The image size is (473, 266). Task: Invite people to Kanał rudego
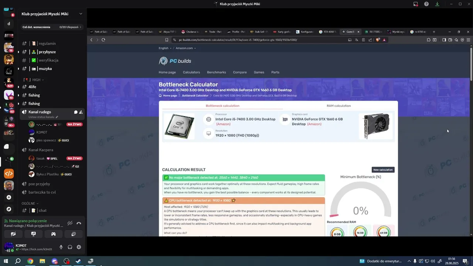click(81, 112)
